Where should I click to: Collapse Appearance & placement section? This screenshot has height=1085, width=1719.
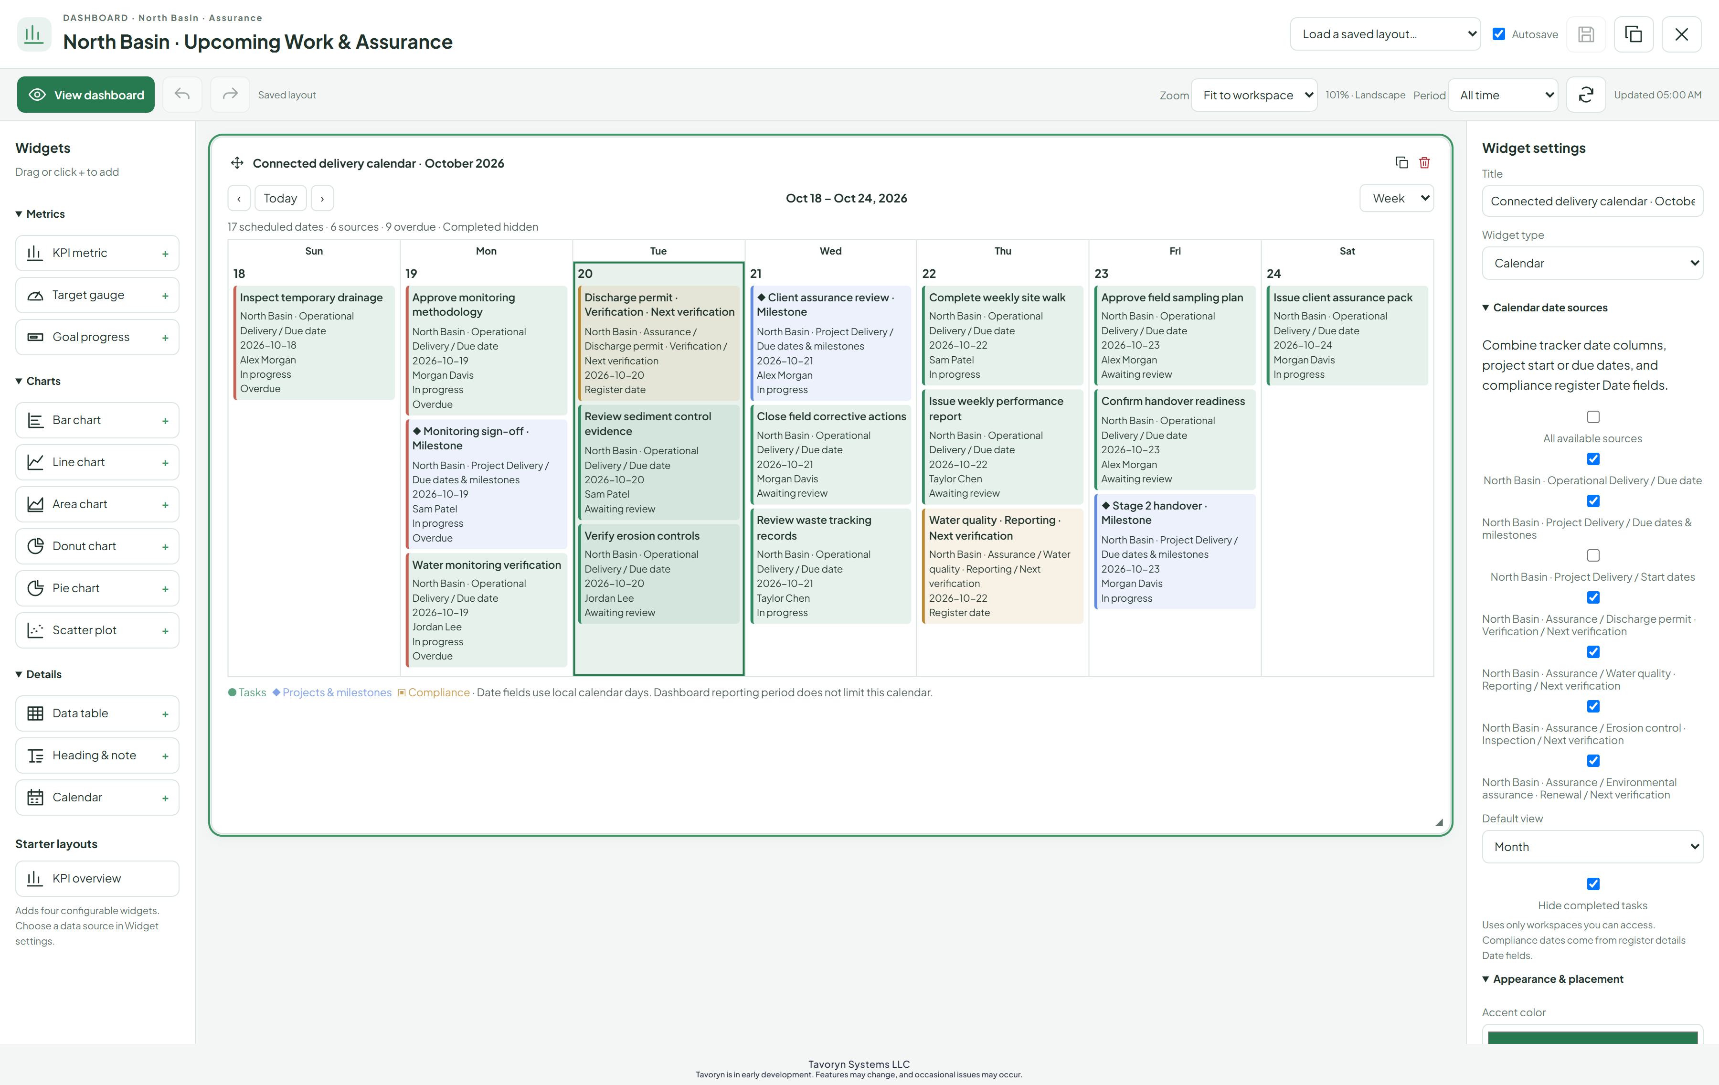(1552, 979)
